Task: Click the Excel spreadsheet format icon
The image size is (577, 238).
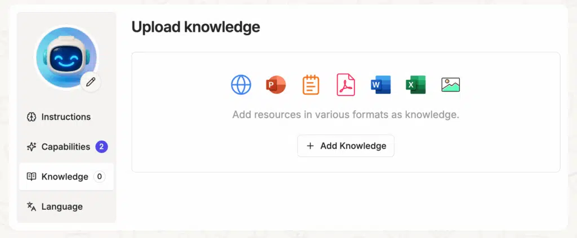Action: click(415, 85)
